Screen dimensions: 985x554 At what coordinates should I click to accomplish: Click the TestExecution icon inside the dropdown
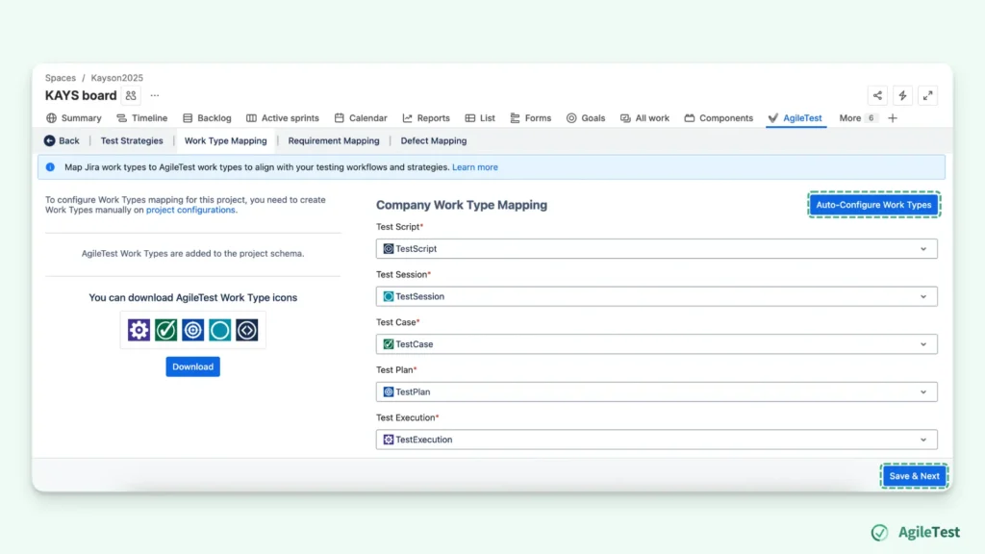389,440
